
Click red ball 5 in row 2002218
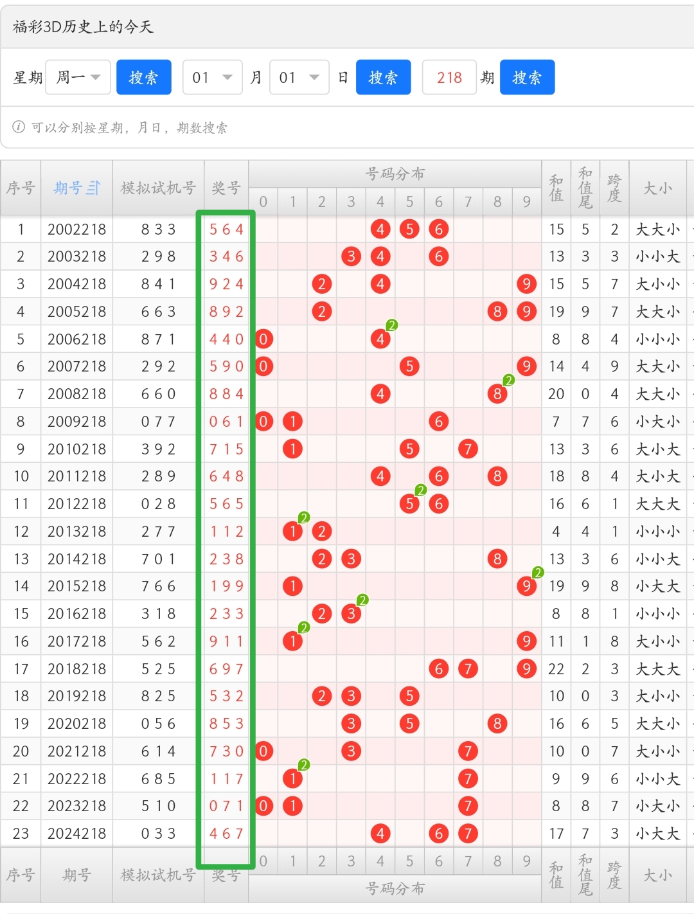(409, 229)
